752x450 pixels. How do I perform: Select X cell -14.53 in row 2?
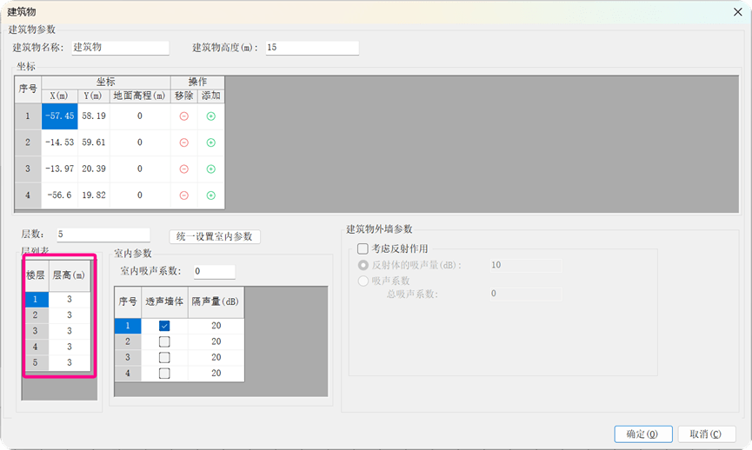(x=59, y=142)
